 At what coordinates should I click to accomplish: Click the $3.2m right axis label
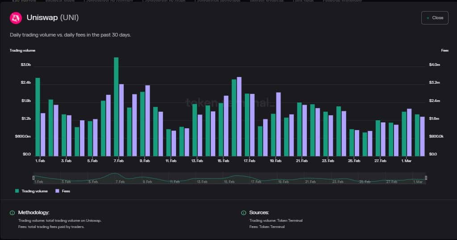tap(435, 82)
